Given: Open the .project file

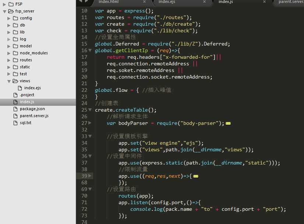Looking at the screenshot, I should tap(27, 95).
